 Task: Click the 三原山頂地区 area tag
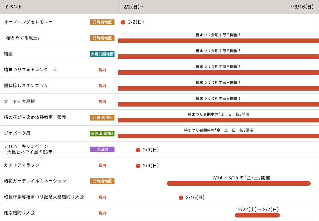[x=102, y=133]
